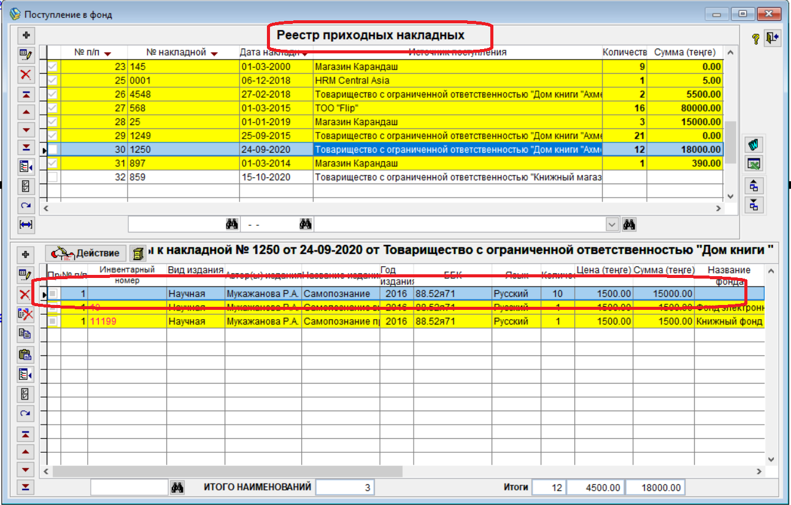Viewport: 791px width, 505px height.
Task: Open the source filter dropdown below registry
Action: click(612, 225)
